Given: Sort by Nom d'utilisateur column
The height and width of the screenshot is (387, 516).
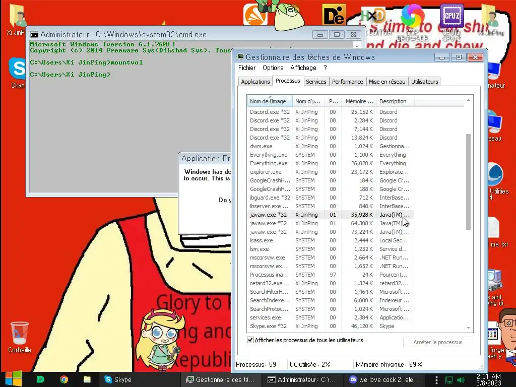Looking at the screenshot, I should (308, 101).
